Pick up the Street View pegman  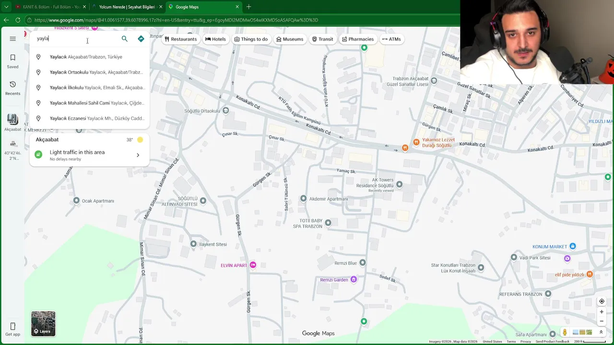click(565, 332)
